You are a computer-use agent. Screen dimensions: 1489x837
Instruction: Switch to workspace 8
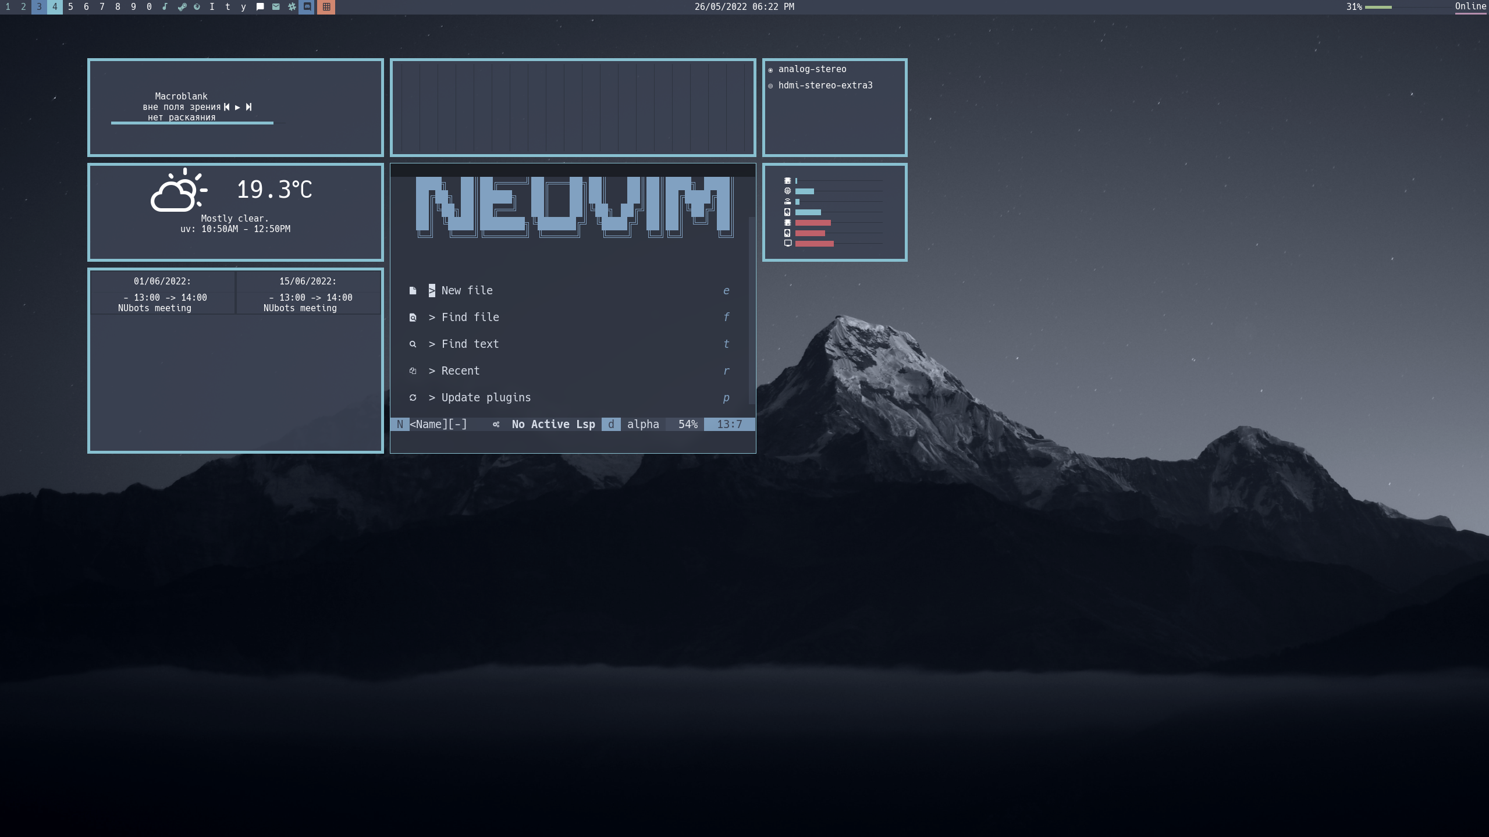[118, 7]
